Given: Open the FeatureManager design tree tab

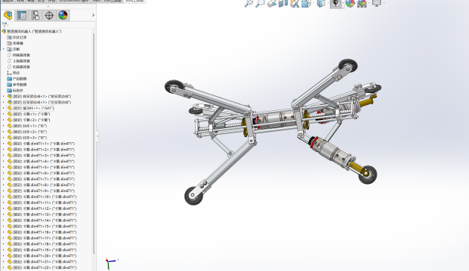Looking at the screenshot, I should pos(8,15).
